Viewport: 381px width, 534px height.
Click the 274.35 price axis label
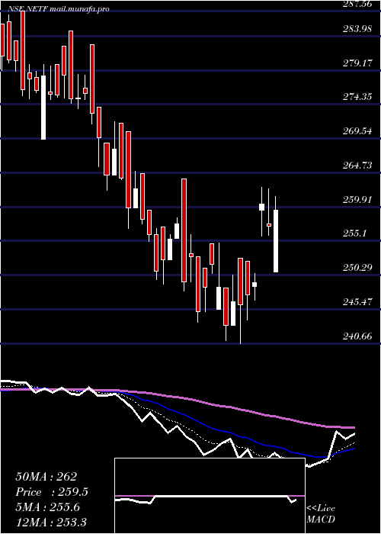coord(357,97)
